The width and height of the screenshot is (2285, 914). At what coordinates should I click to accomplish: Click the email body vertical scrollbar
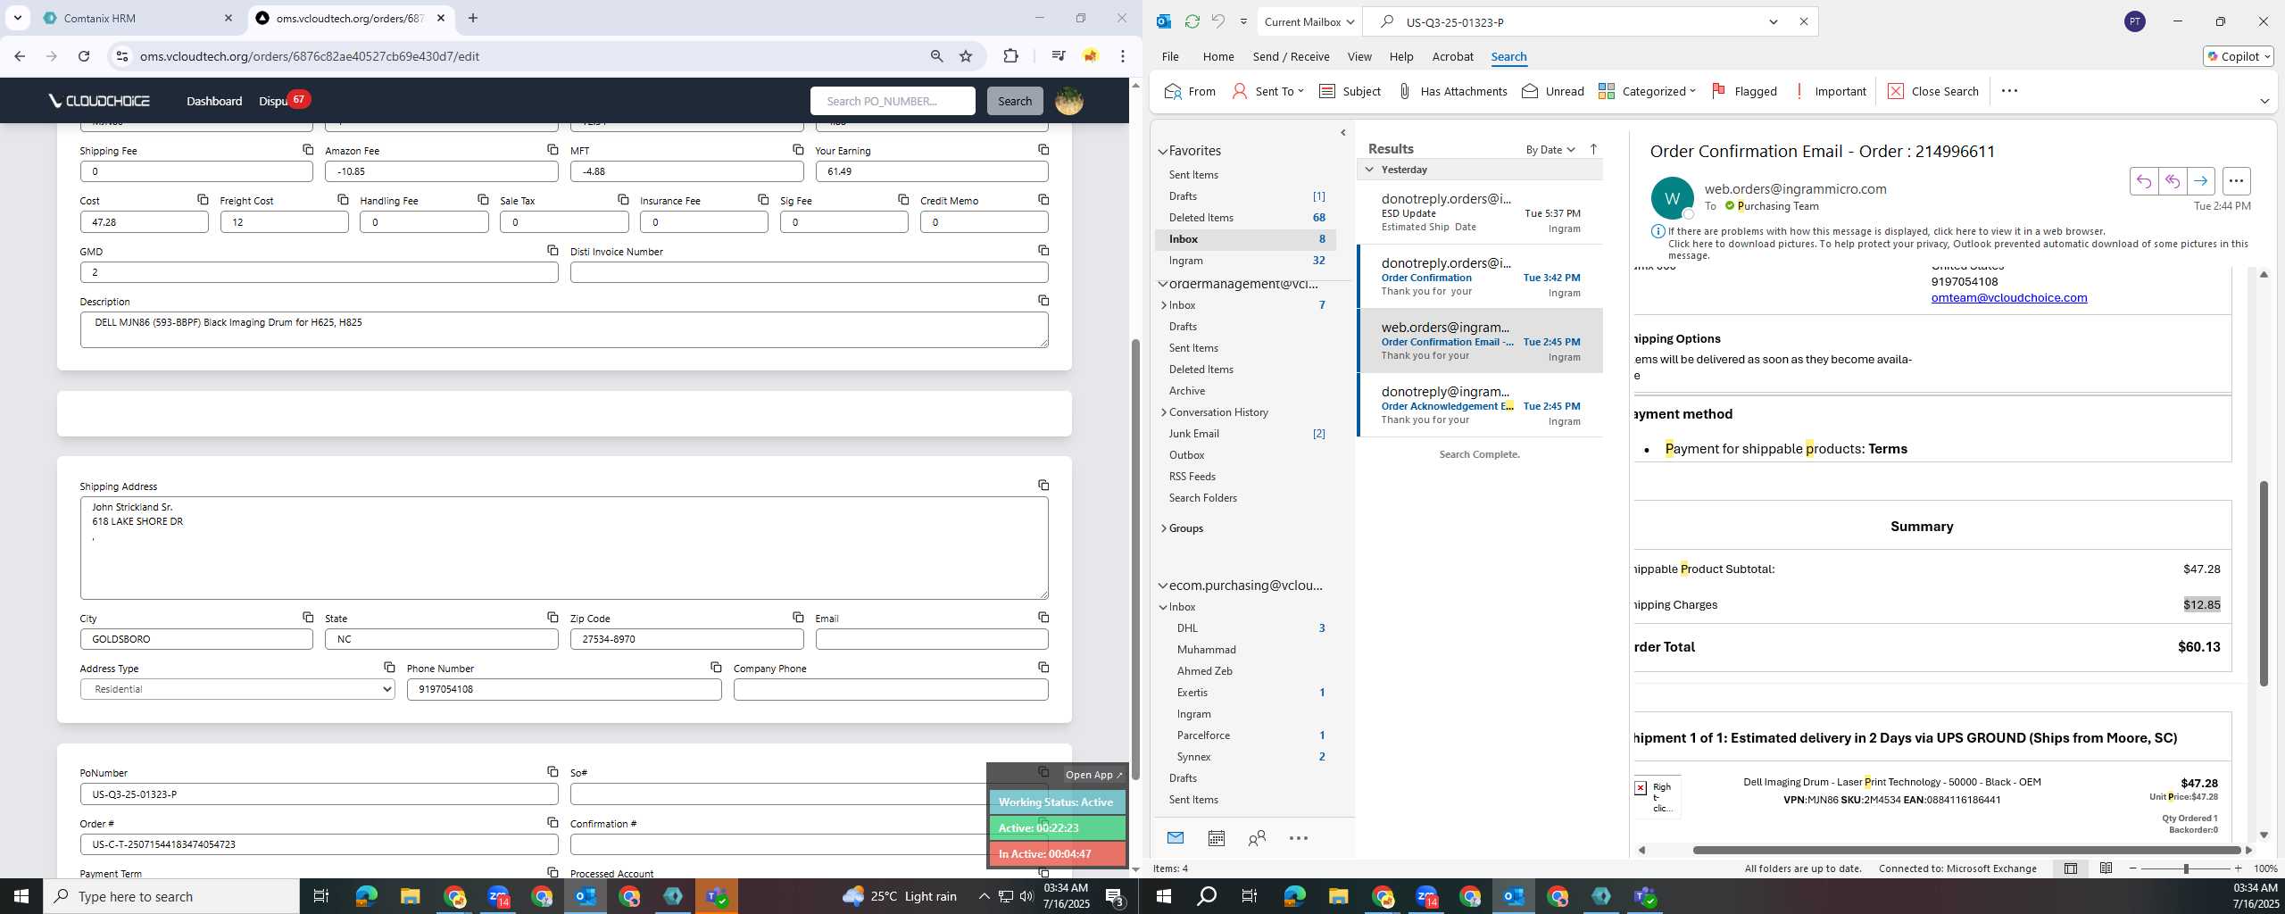click(x=2264, y=584)
